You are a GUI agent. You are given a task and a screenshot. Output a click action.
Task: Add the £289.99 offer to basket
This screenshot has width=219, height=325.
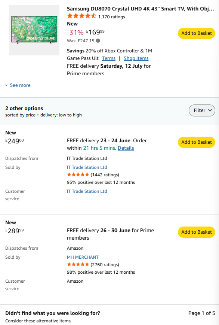pos(197,232)
